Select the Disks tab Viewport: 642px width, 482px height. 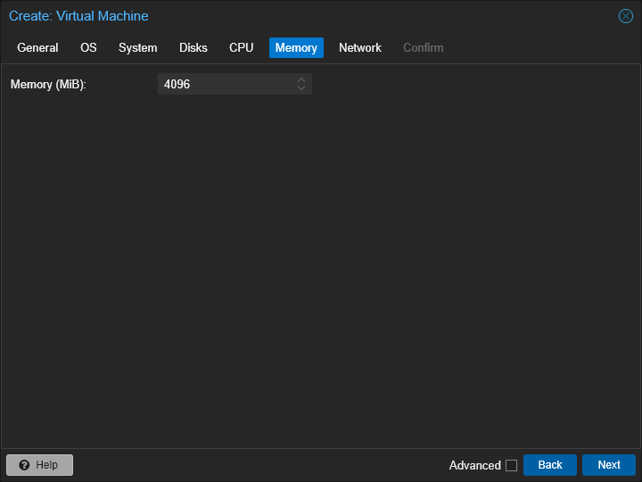coord(193,48)
